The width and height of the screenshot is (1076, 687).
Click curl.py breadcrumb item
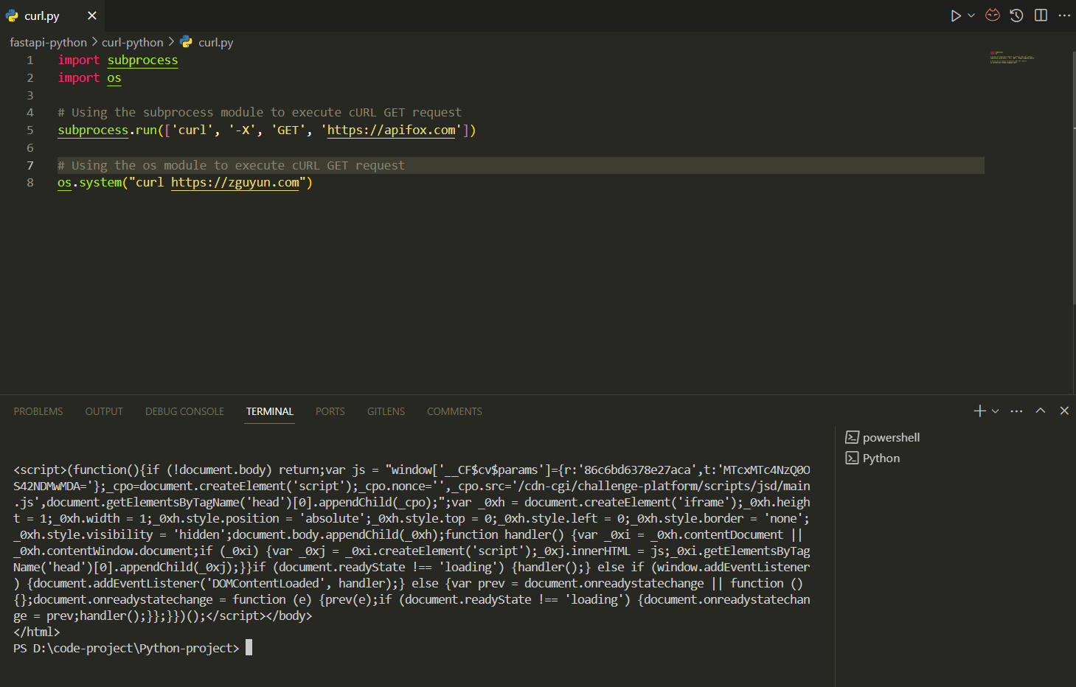point(215,43)
